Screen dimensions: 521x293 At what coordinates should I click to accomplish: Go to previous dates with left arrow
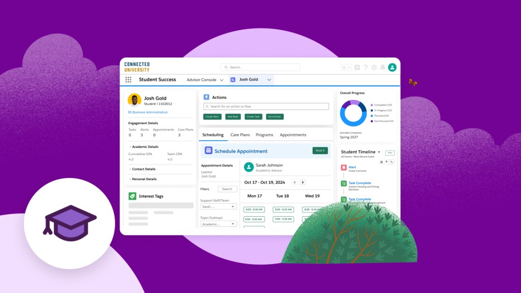click(295, 183)
